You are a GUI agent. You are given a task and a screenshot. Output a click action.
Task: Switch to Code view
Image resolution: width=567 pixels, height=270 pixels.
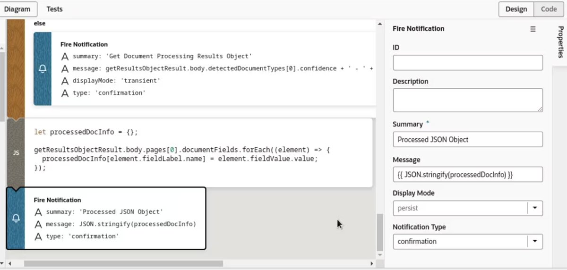tap(549, 9)
